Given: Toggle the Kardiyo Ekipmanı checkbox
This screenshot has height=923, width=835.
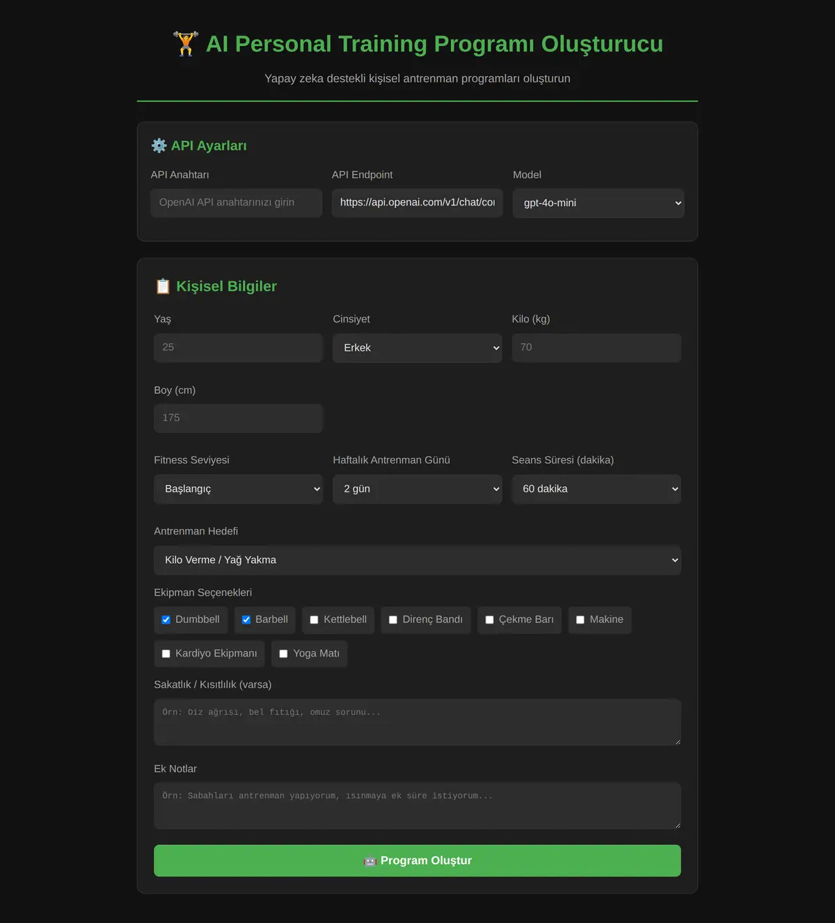Looking at the screenshot, I should (x=166, y=654).
